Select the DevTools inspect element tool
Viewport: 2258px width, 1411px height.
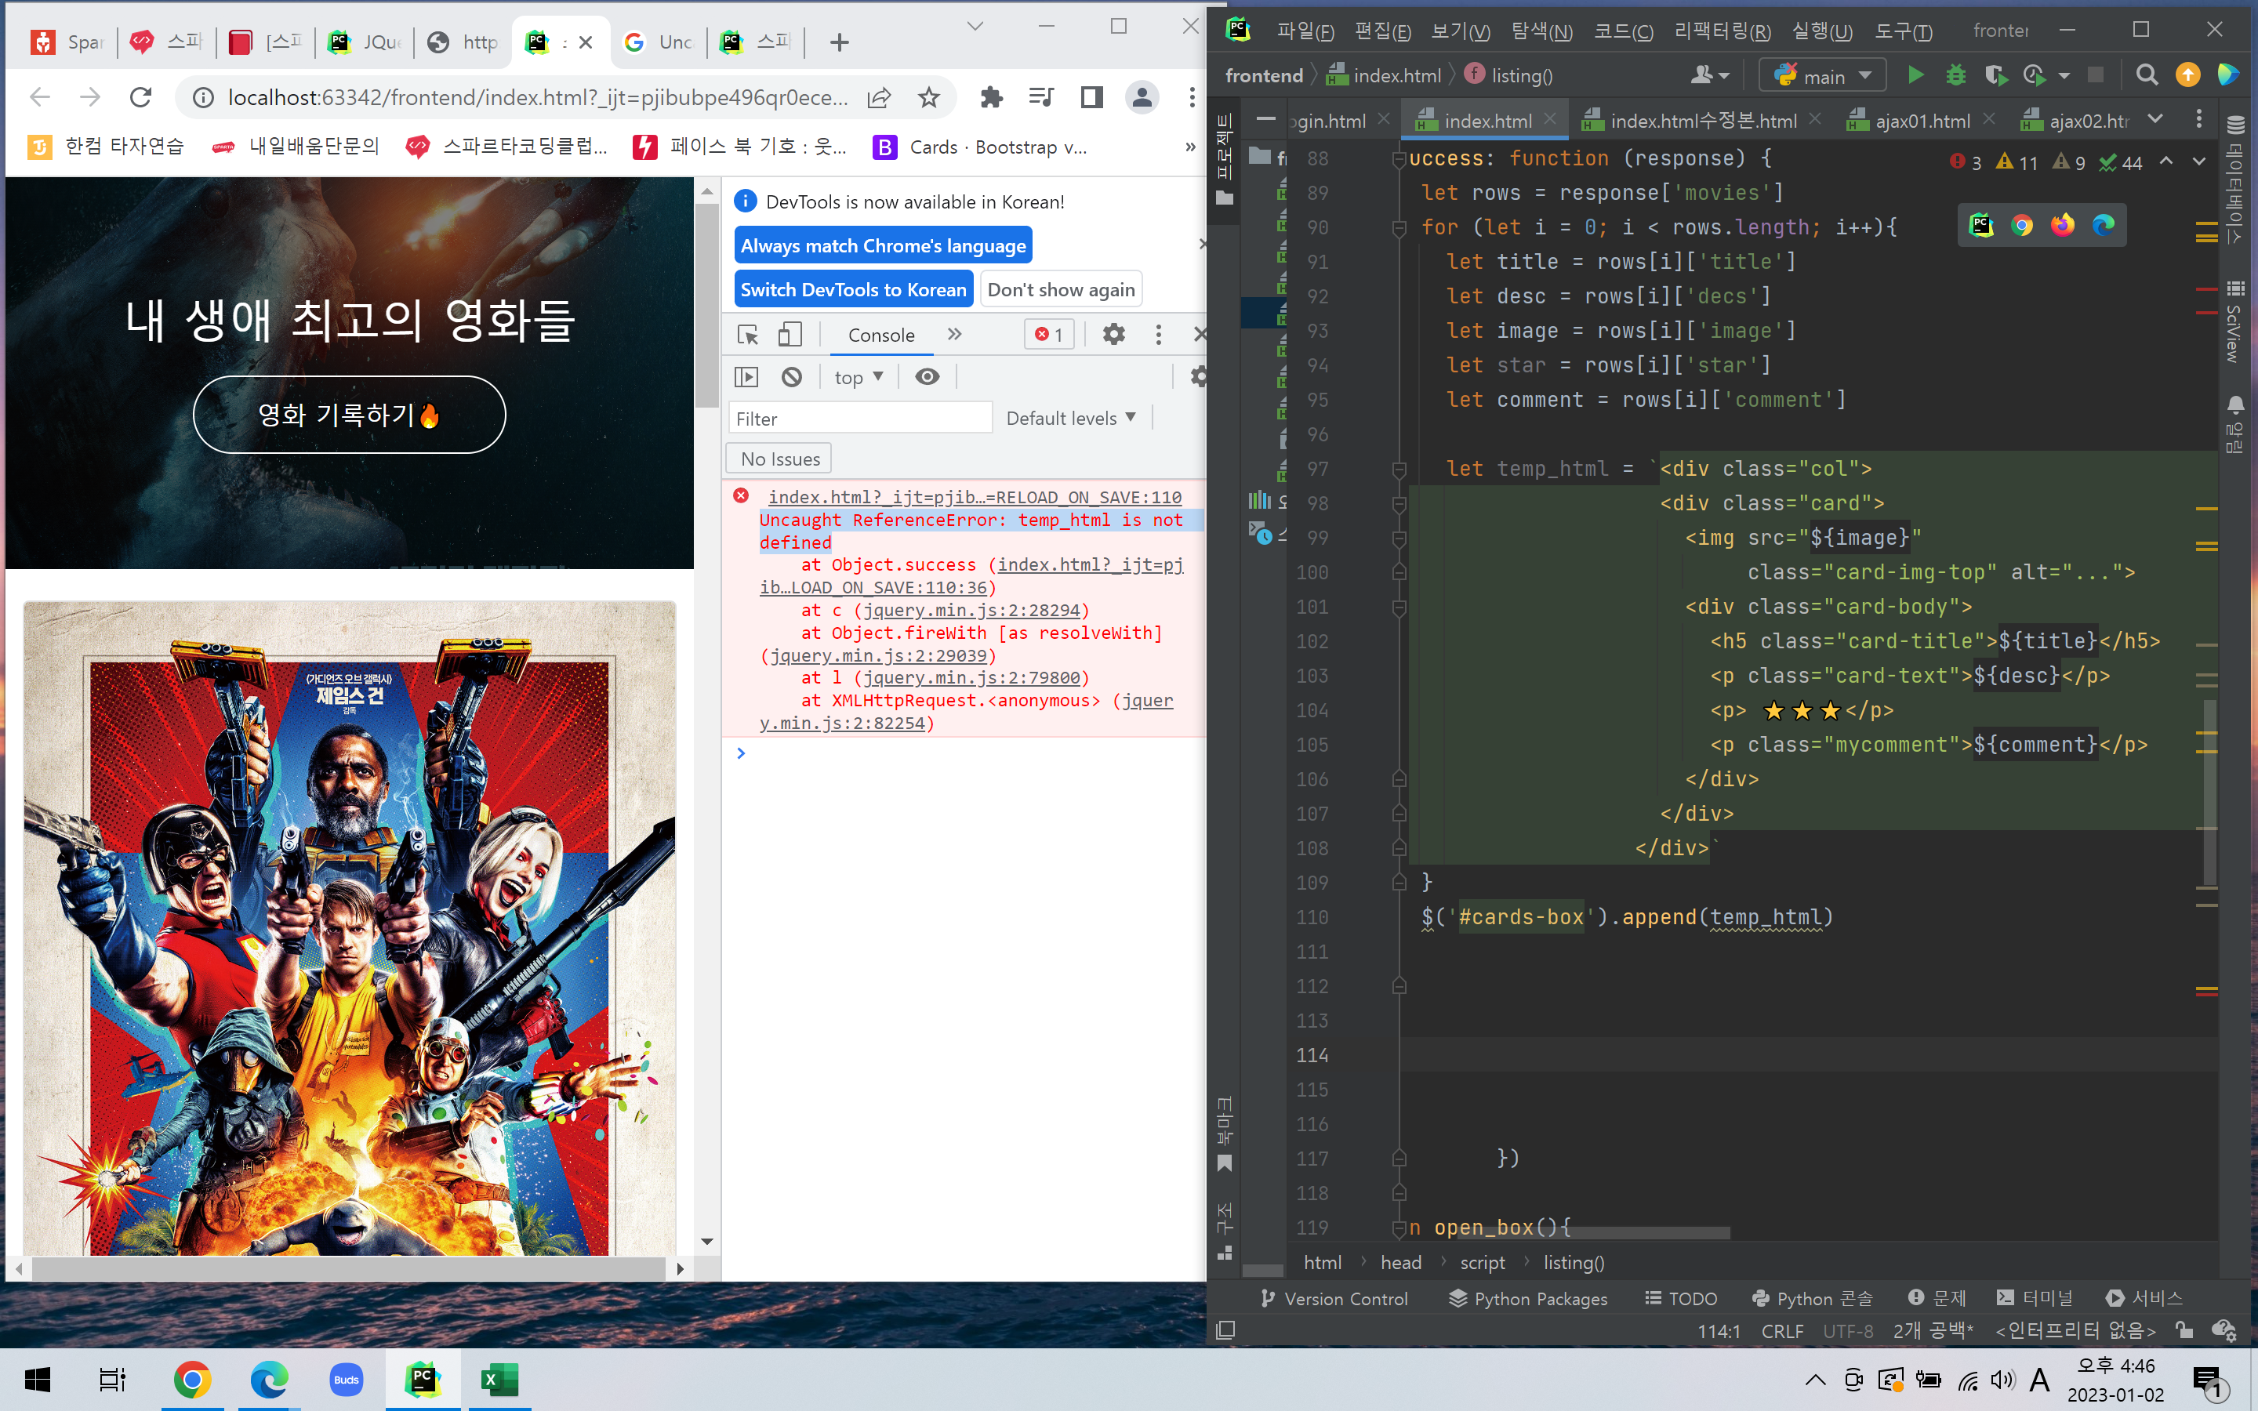click(x=747, y=334)
